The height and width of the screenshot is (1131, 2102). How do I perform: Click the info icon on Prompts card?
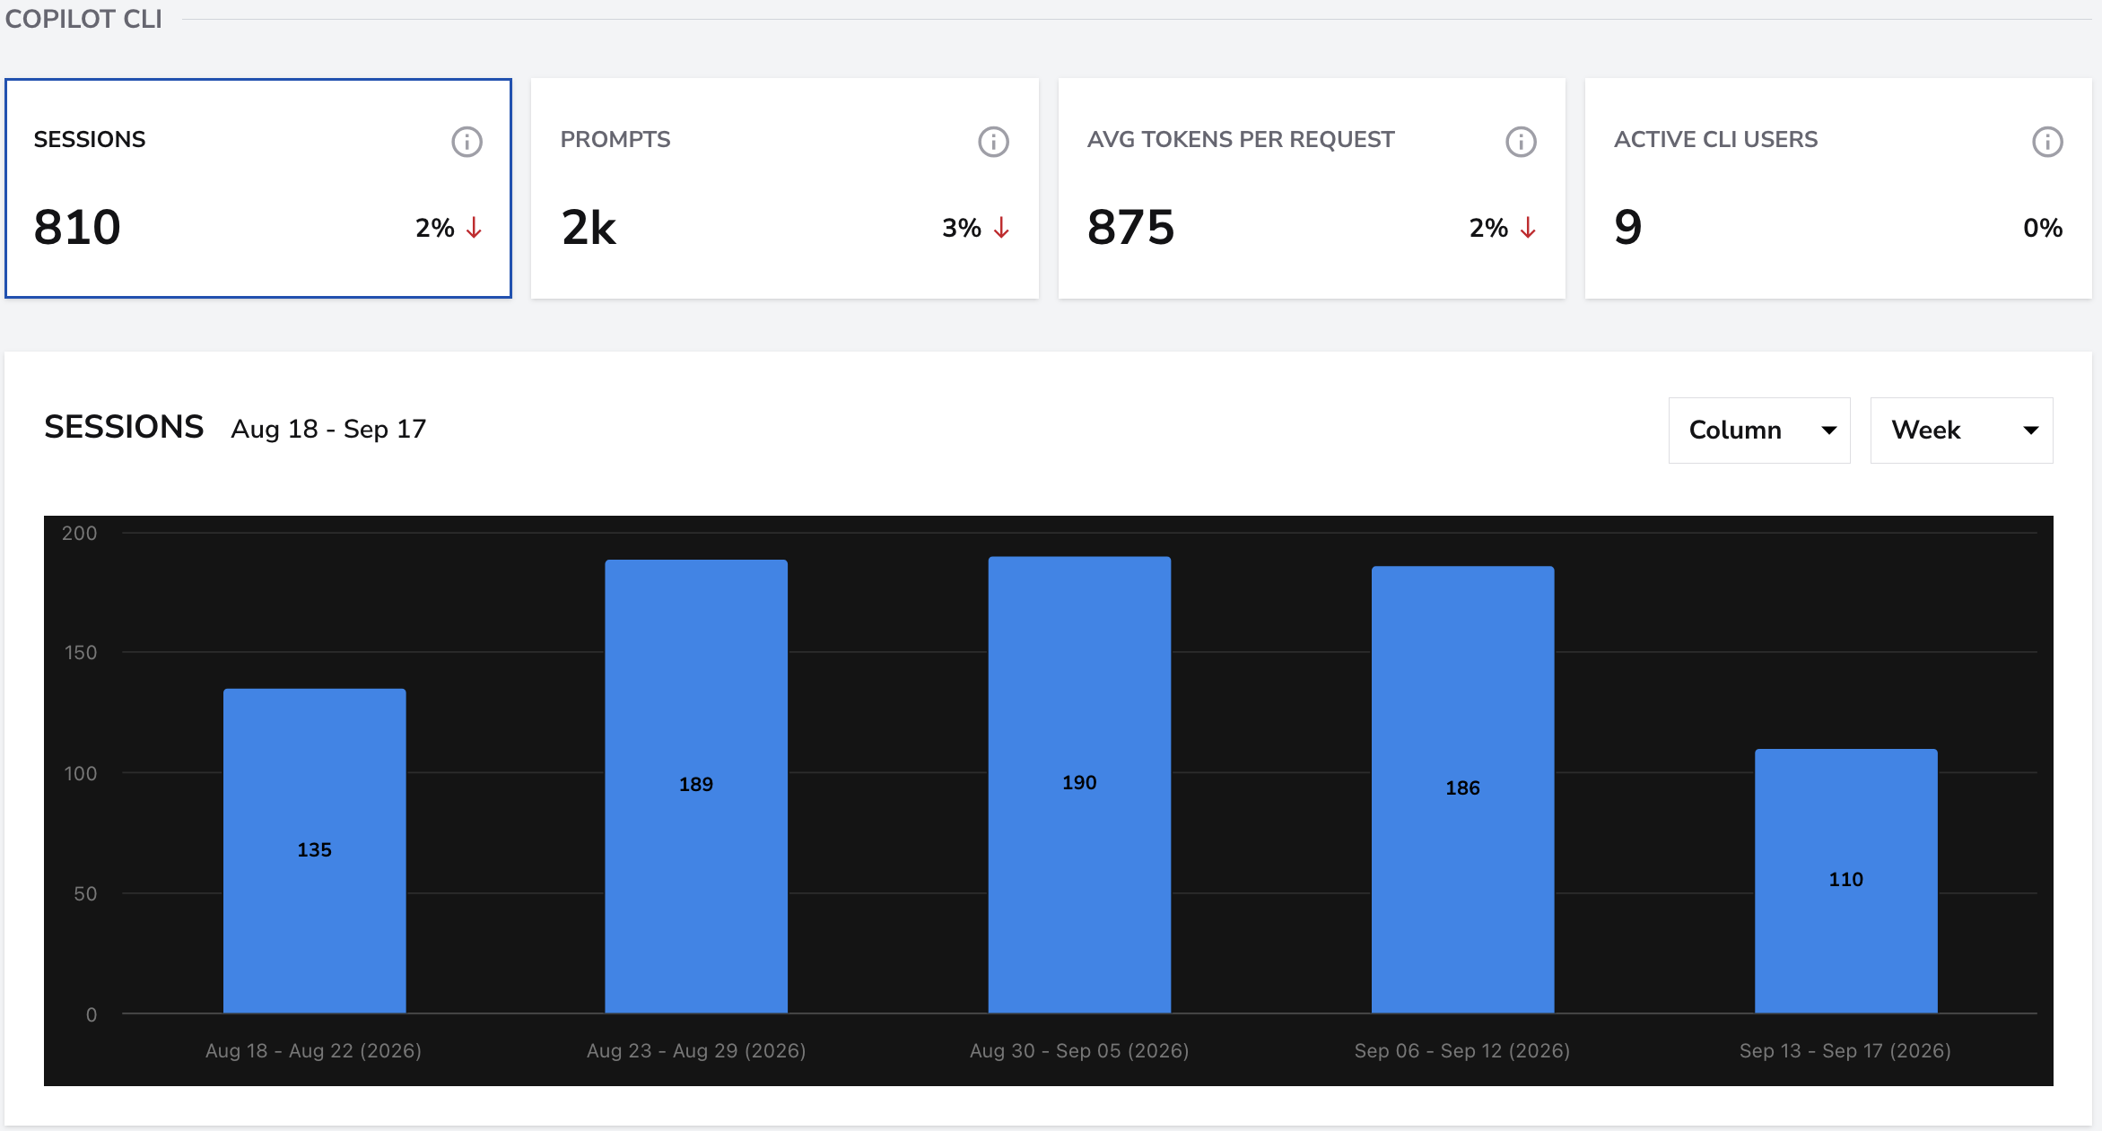(x=993, y=142)
